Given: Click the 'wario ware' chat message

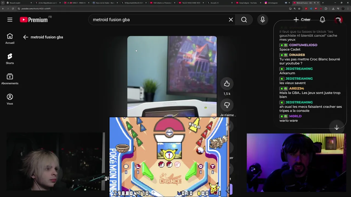Looking at the screenshot, I should click(288, 121).
